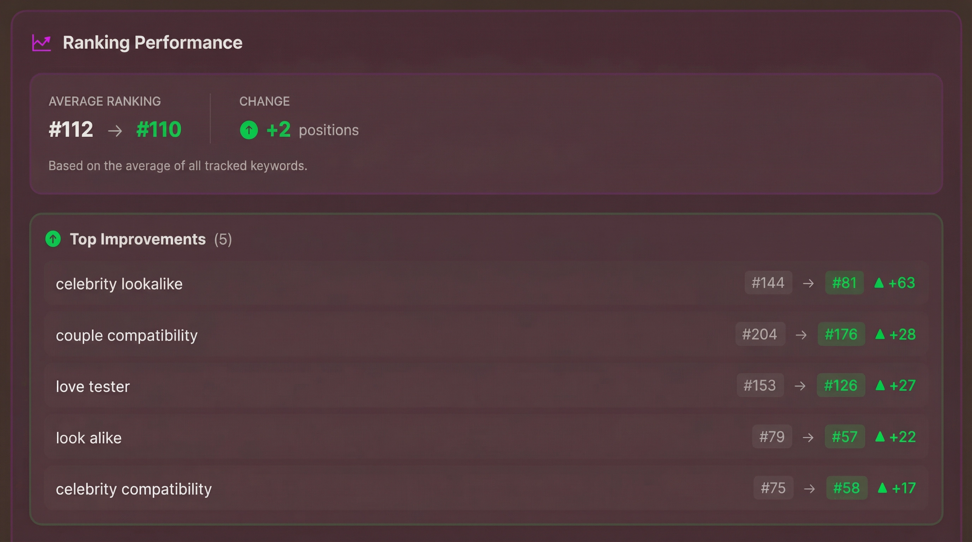The image size is (972, 542).
Task: Click the triangle next to +63
Action: (879, 283)
